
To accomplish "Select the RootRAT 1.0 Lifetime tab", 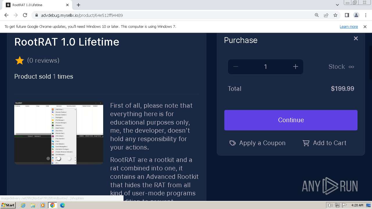I will click(38, 5).
